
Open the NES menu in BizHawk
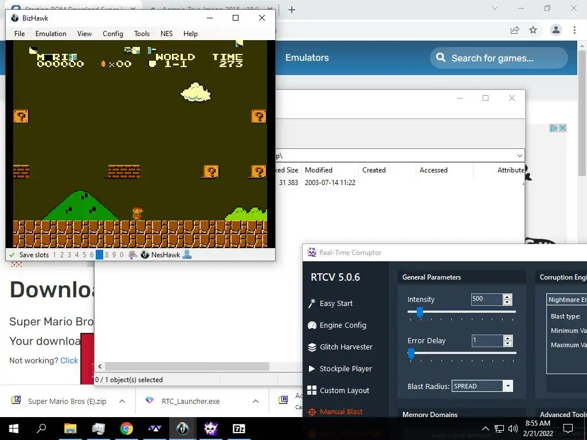pos(167,34)
